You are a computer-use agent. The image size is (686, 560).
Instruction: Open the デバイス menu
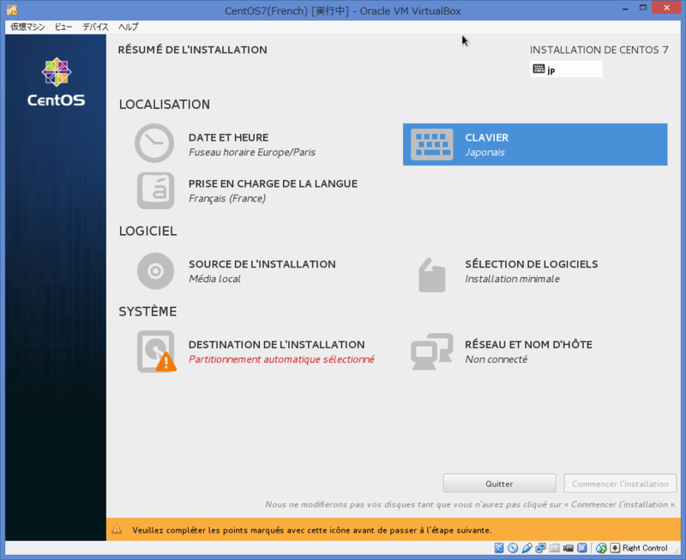(94, 27)
